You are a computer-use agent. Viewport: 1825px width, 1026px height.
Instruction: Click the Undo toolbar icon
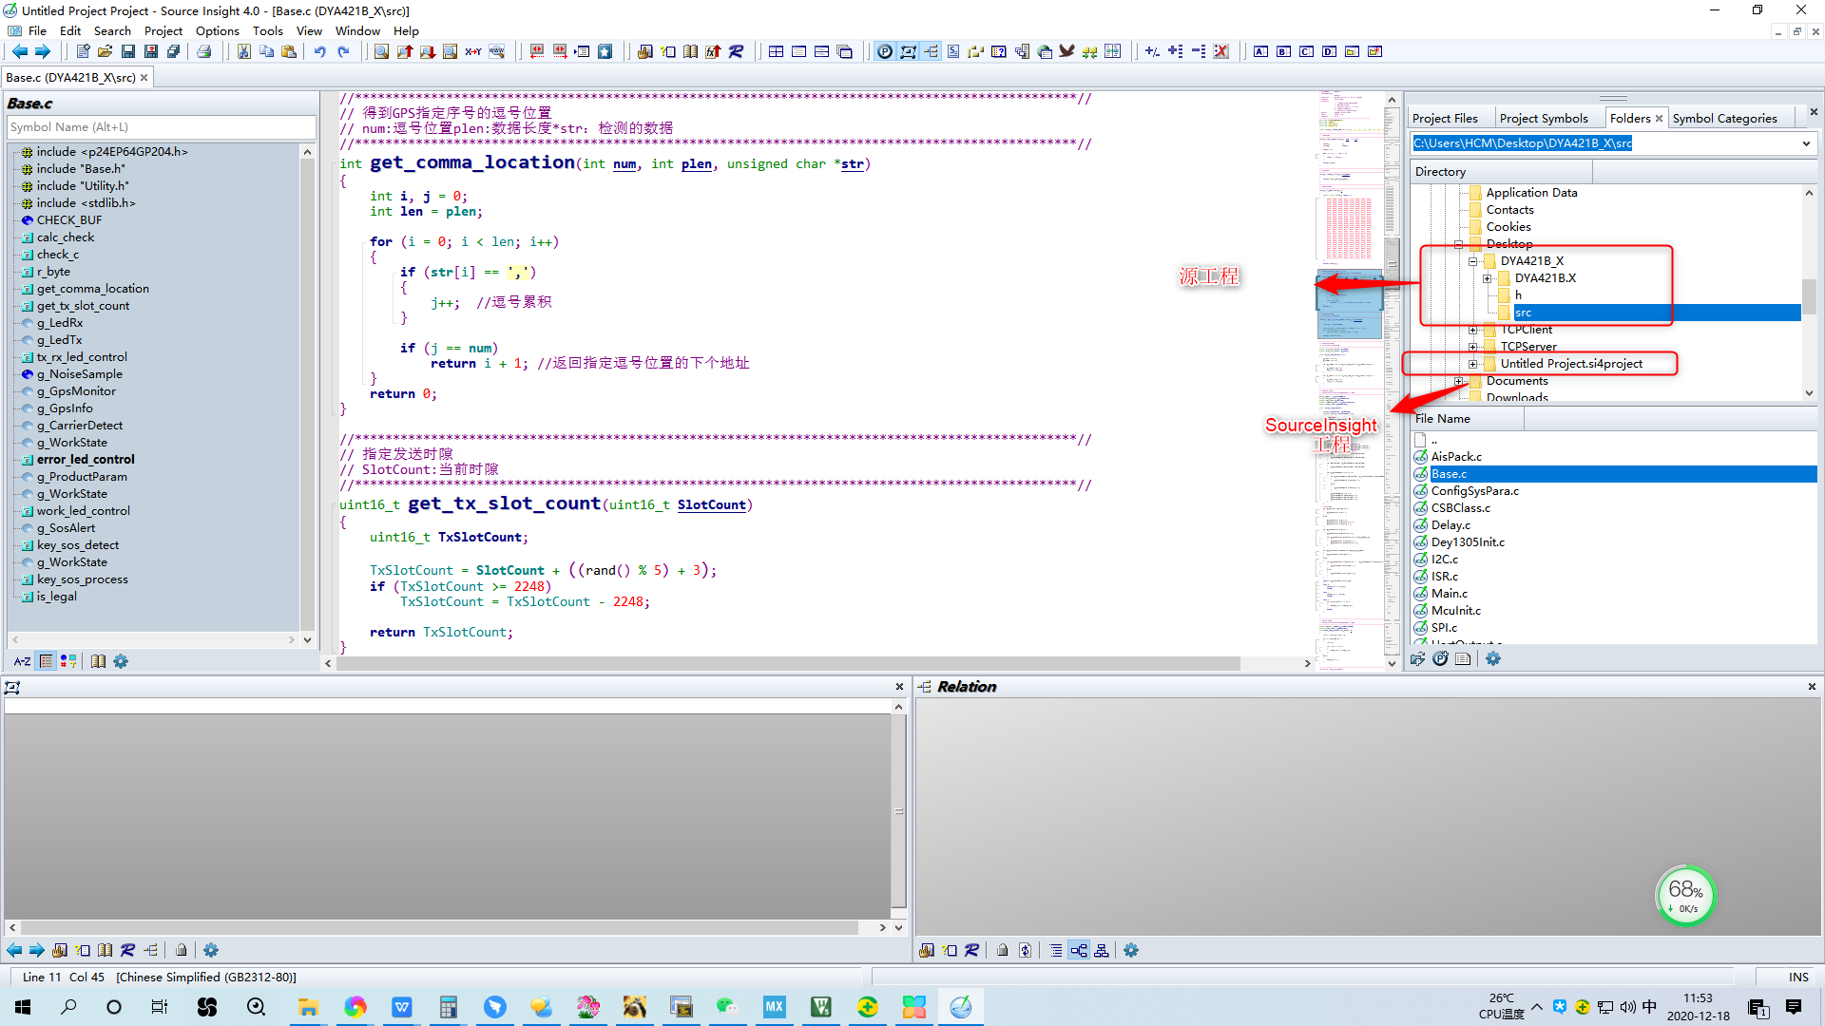click(x=320, y=51)
